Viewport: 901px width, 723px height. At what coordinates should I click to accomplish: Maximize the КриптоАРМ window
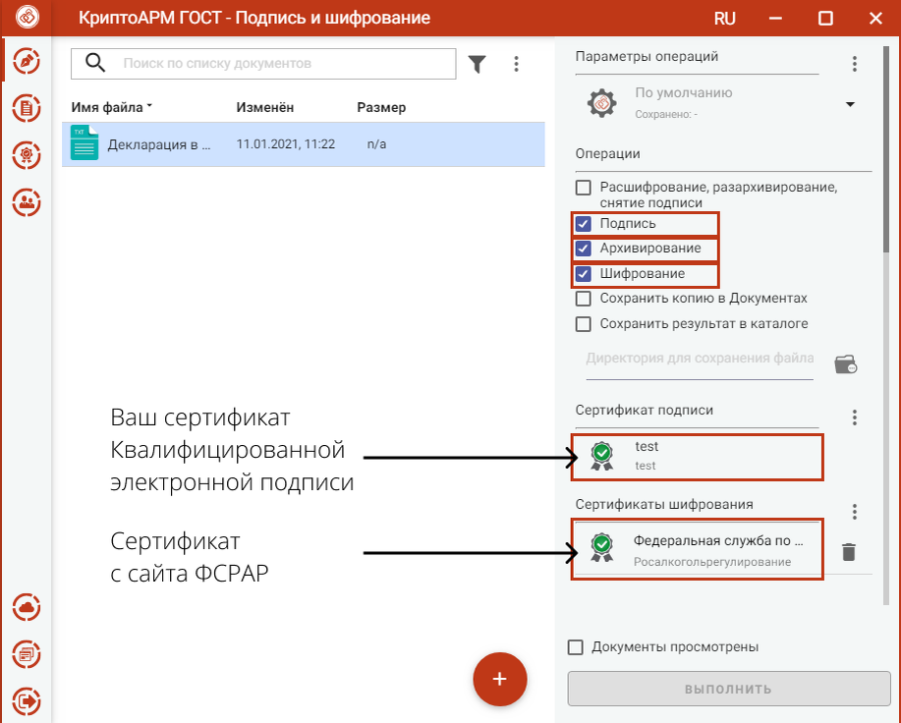click(825, 19)
